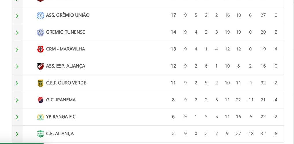Open the GREMIO TUNENSE team name

coord(65,32)
